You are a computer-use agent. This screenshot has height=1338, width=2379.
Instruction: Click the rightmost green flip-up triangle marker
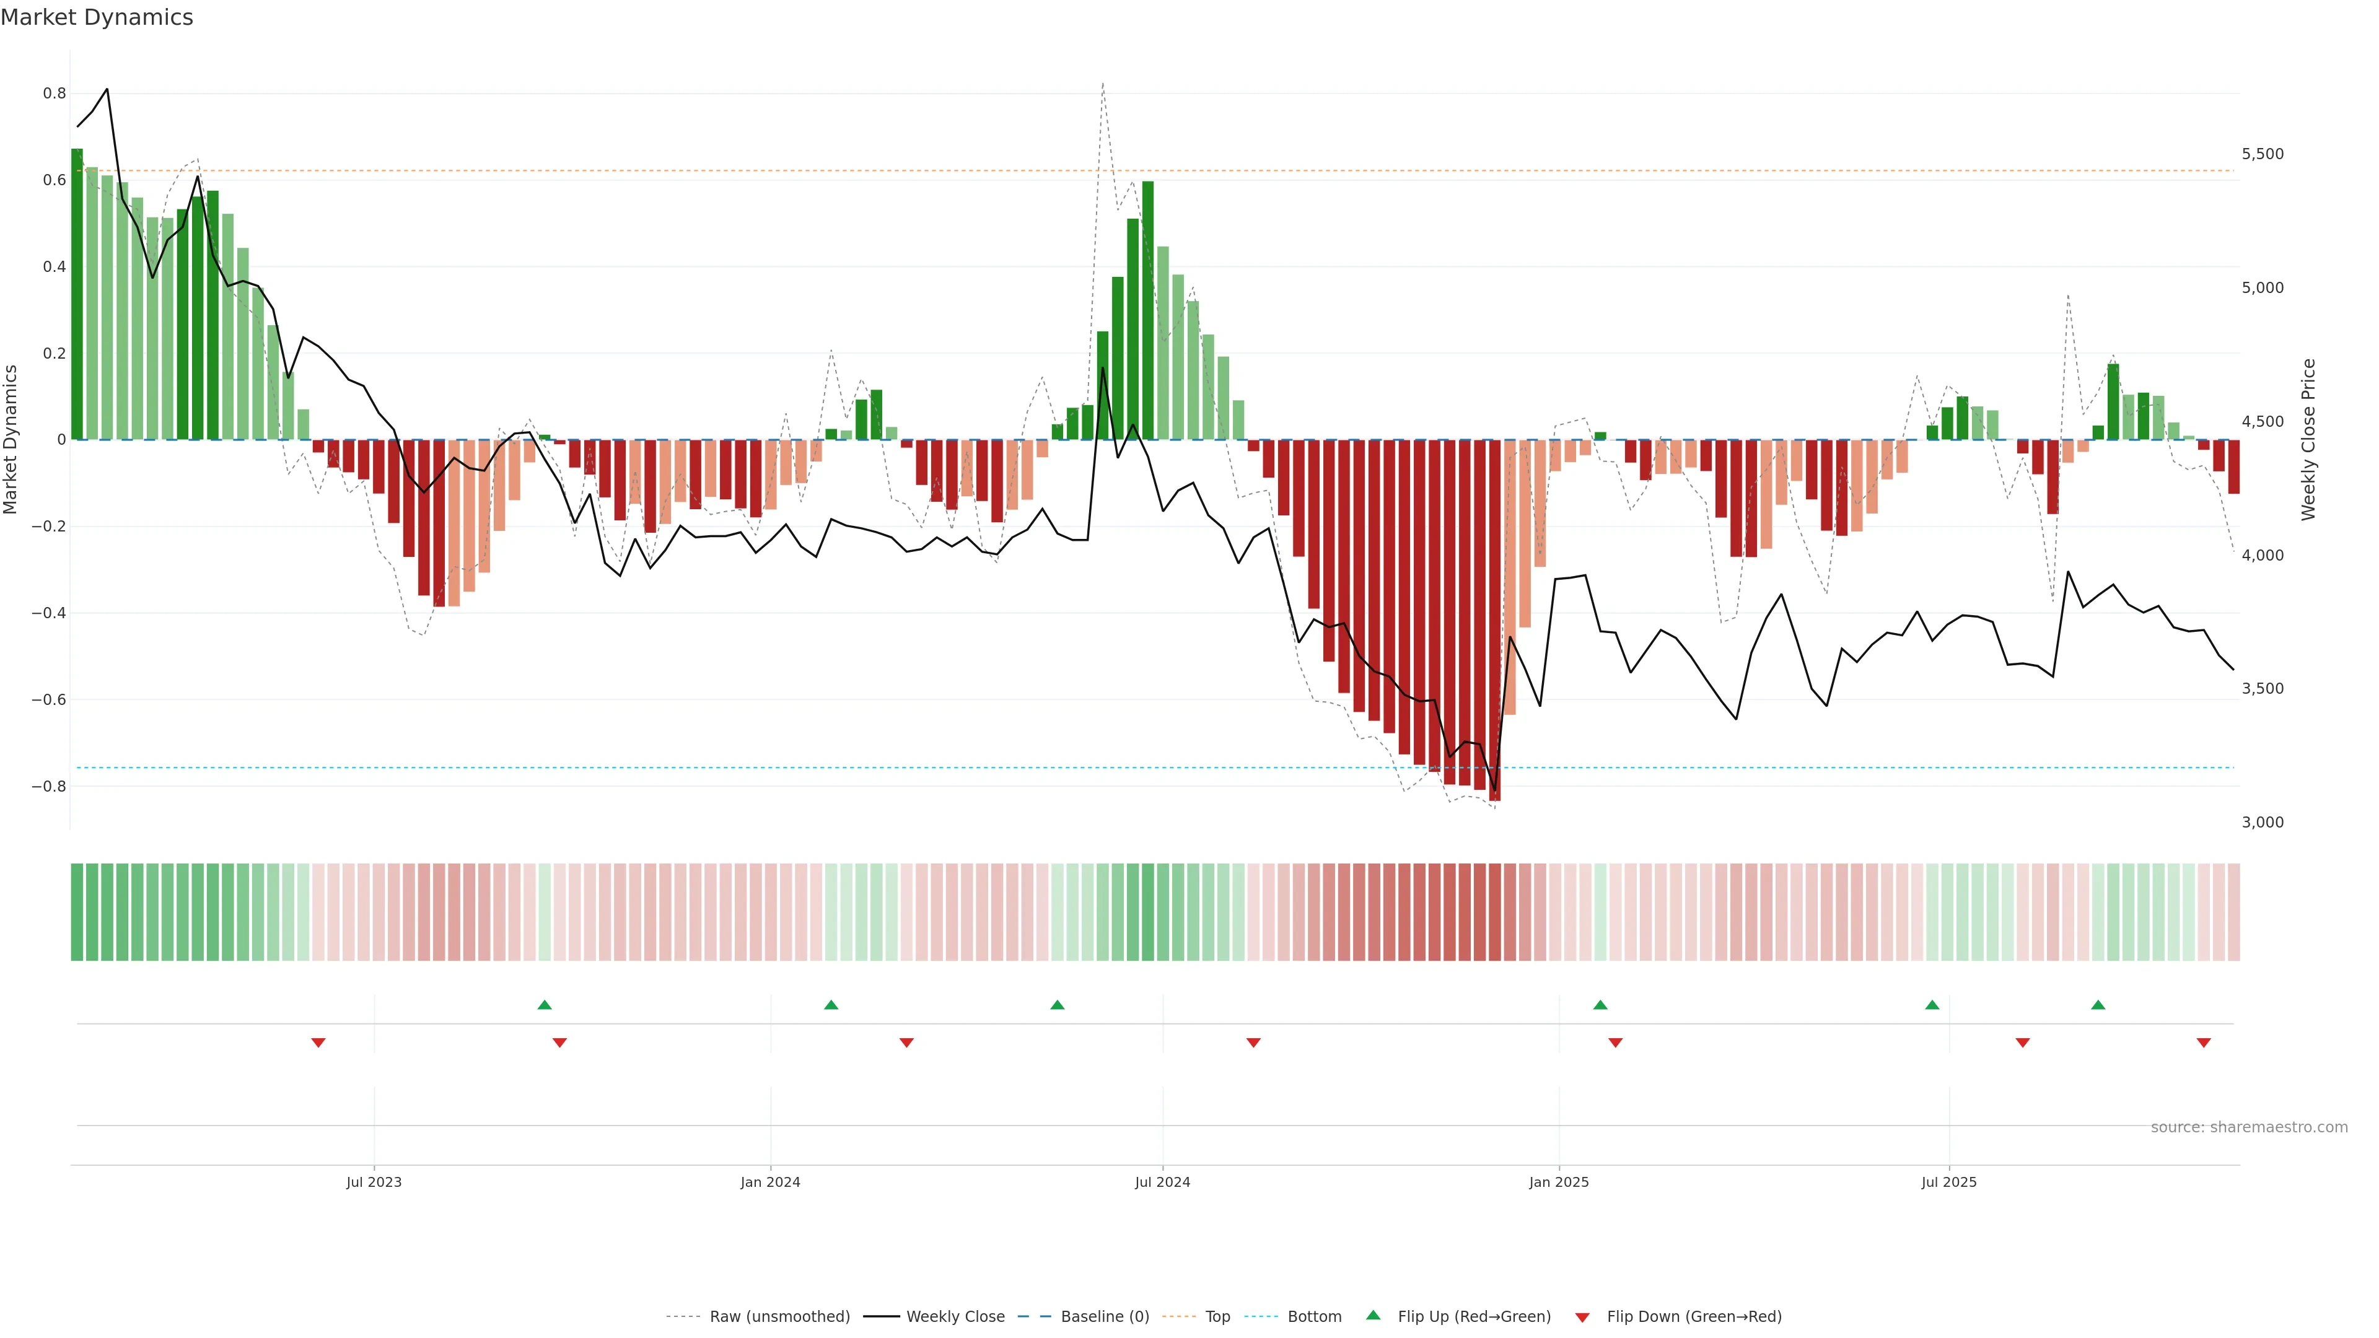[2098, 1005]
